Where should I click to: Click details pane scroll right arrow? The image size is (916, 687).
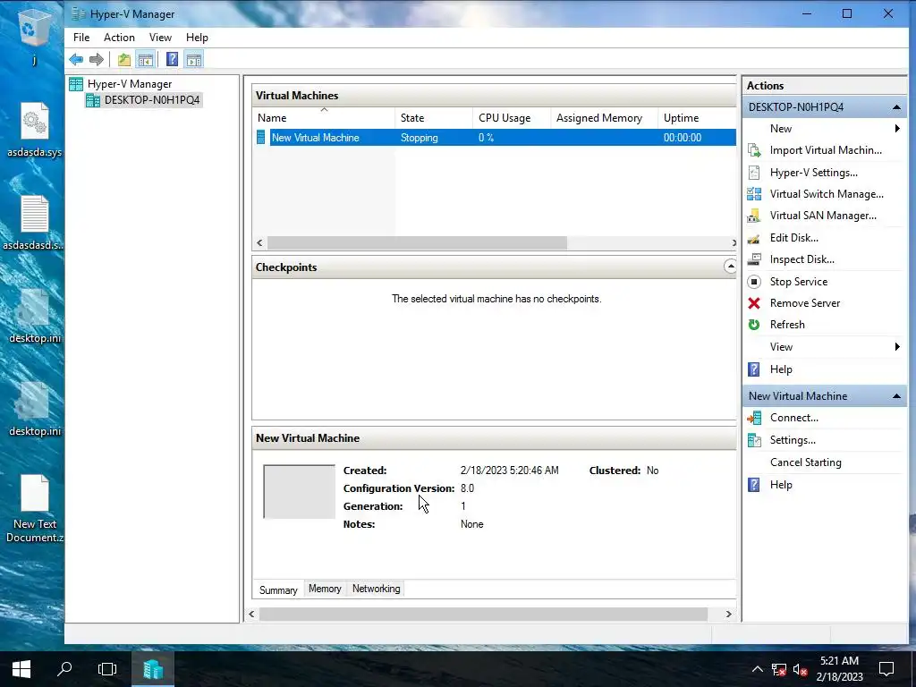pos(728,614)
